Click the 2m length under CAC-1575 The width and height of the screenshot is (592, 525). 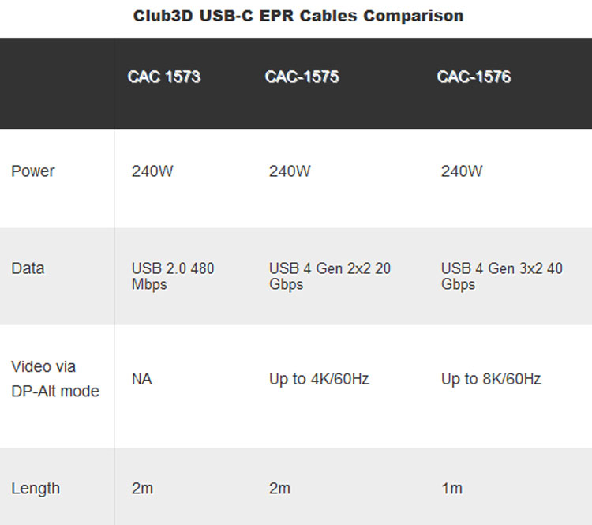[280, 489]
